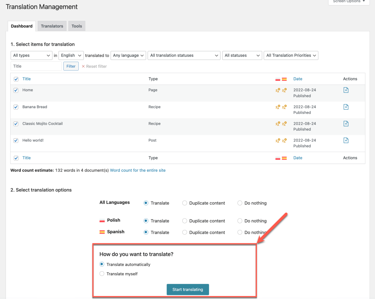Open Word count for the entire site

138,170
